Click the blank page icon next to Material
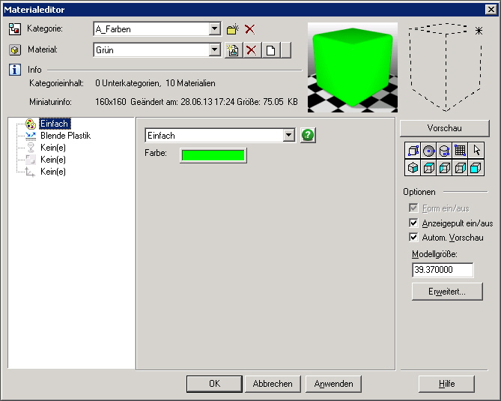The height and width of the screenshot is (401, 501). (x=271, y=50)
